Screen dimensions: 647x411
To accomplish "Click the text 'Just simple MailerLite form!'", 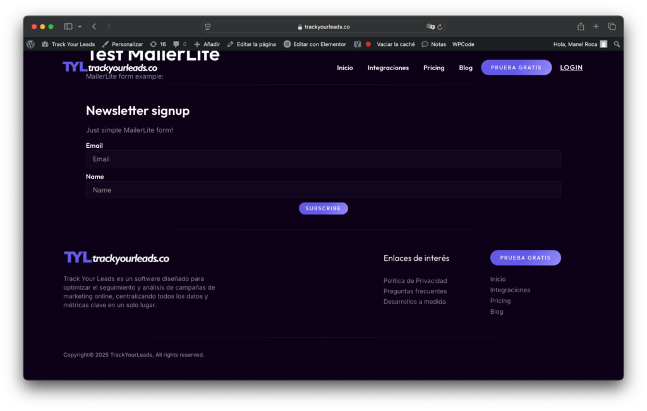I will coord(130,130).
